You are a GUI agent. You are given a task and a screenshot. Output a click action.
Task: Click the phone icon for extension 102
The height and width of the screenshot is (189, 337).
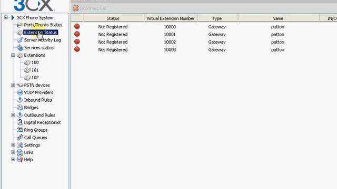coord(27,78)
